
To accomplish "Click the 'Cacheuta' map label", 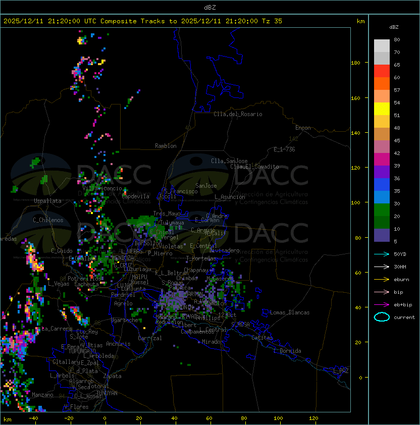I will (x=86, y=284).
